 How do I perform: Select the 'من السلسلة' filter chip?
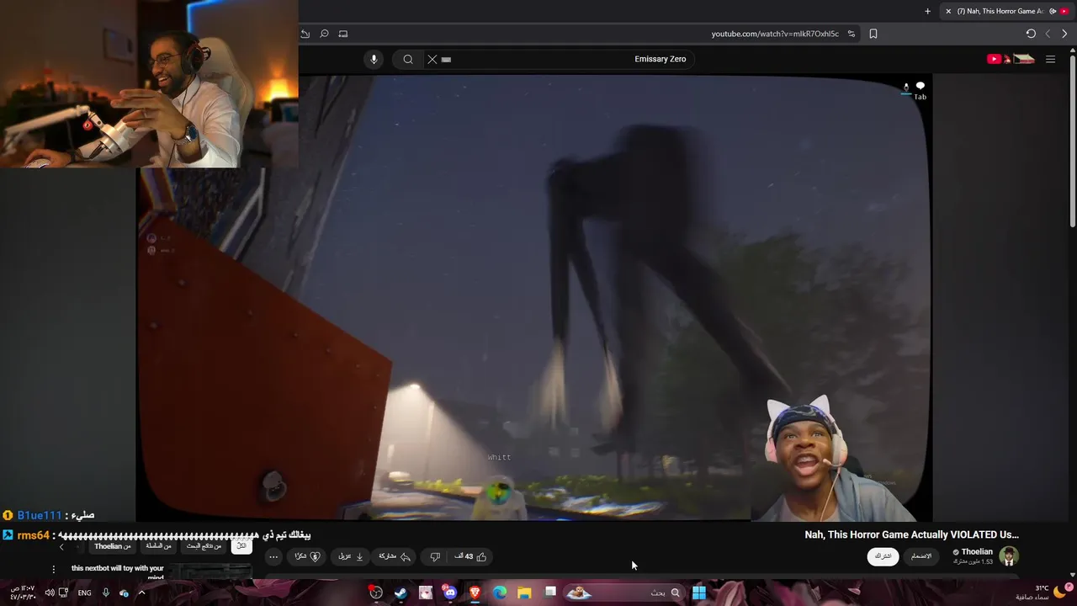coord(158,545)
